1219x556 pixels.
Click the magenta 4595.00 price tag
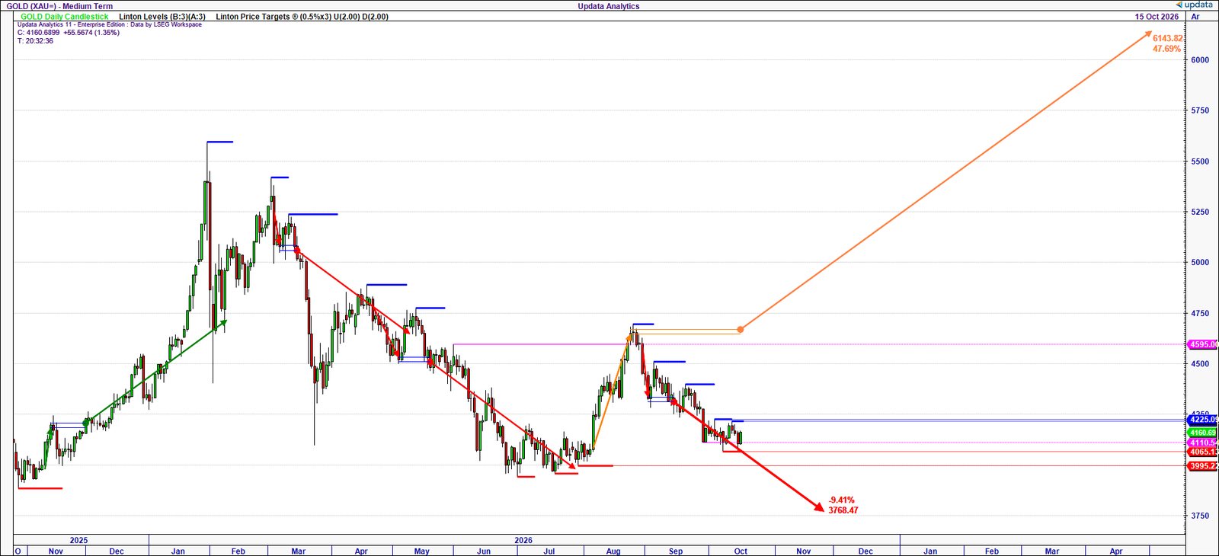1202,344
